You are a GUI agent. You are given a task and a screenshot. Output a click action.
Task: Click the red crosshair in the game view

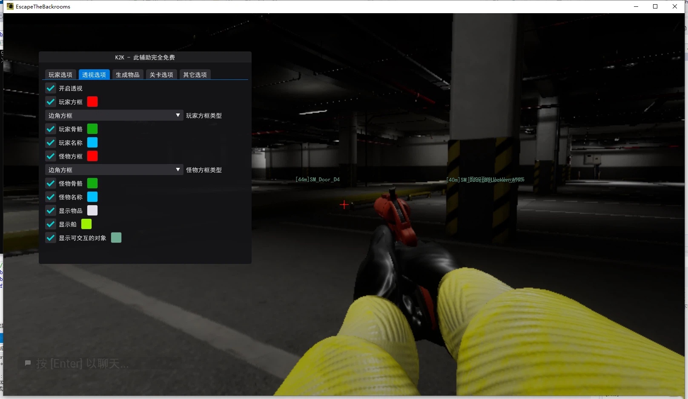pos(344,205)
